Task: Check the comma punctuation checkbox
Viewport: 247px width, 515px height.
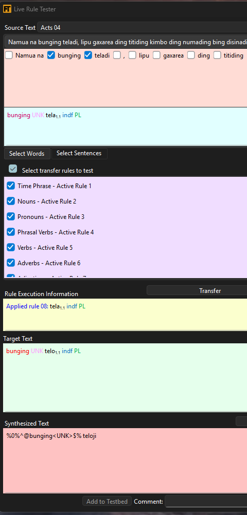Action: (x=117, y=56)
